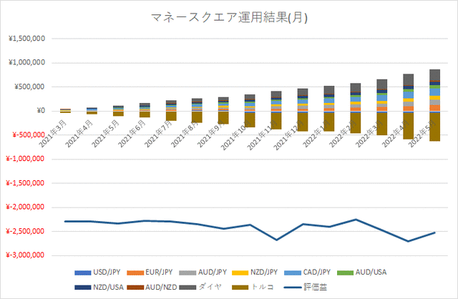Image resolution: width=458 pixels, height=299 pixels.
Task: Select the AUD/NZD legend label
Action: click(161, 287)
